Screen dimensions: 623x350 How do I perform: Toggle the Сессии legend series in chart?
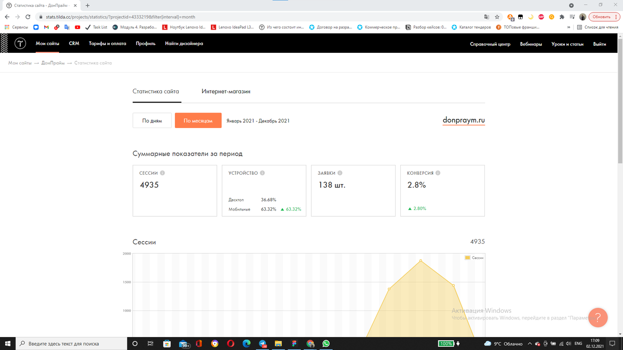pyautogui.click(x=475, y=258)
